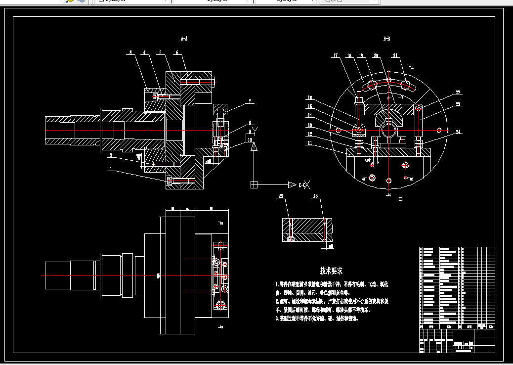Image resolution: width=513 pixels, height=365 pixels.
Task: Click the C-C section arrow label
Action: point(303,185)
